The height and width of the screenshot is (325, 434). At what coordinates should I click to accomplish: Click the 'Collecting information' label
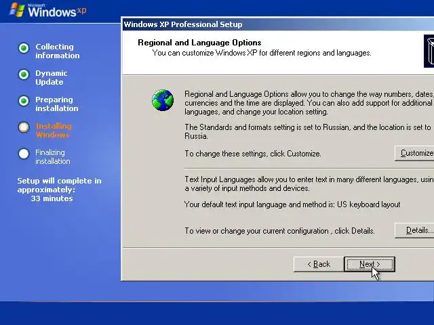click(57, 51)
